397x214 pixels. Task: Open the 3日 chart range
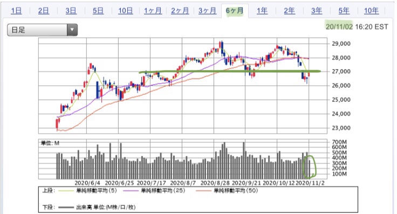(x=71, y=11)
